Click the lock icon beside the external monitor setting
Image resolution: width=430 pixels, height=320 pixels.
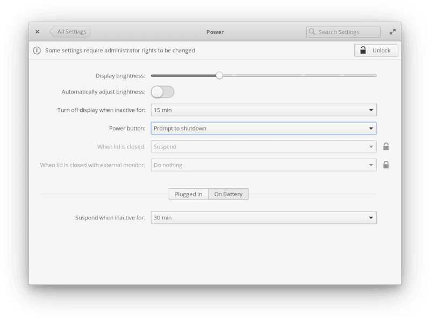point(385,165)
